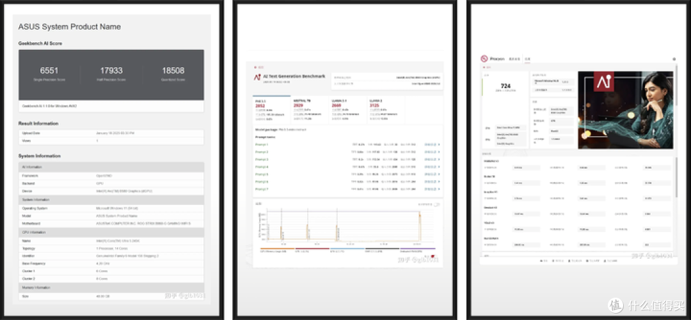Open the Prompt 3 link
This screenshot has height=320, width=691.
[x=262, y=159]
